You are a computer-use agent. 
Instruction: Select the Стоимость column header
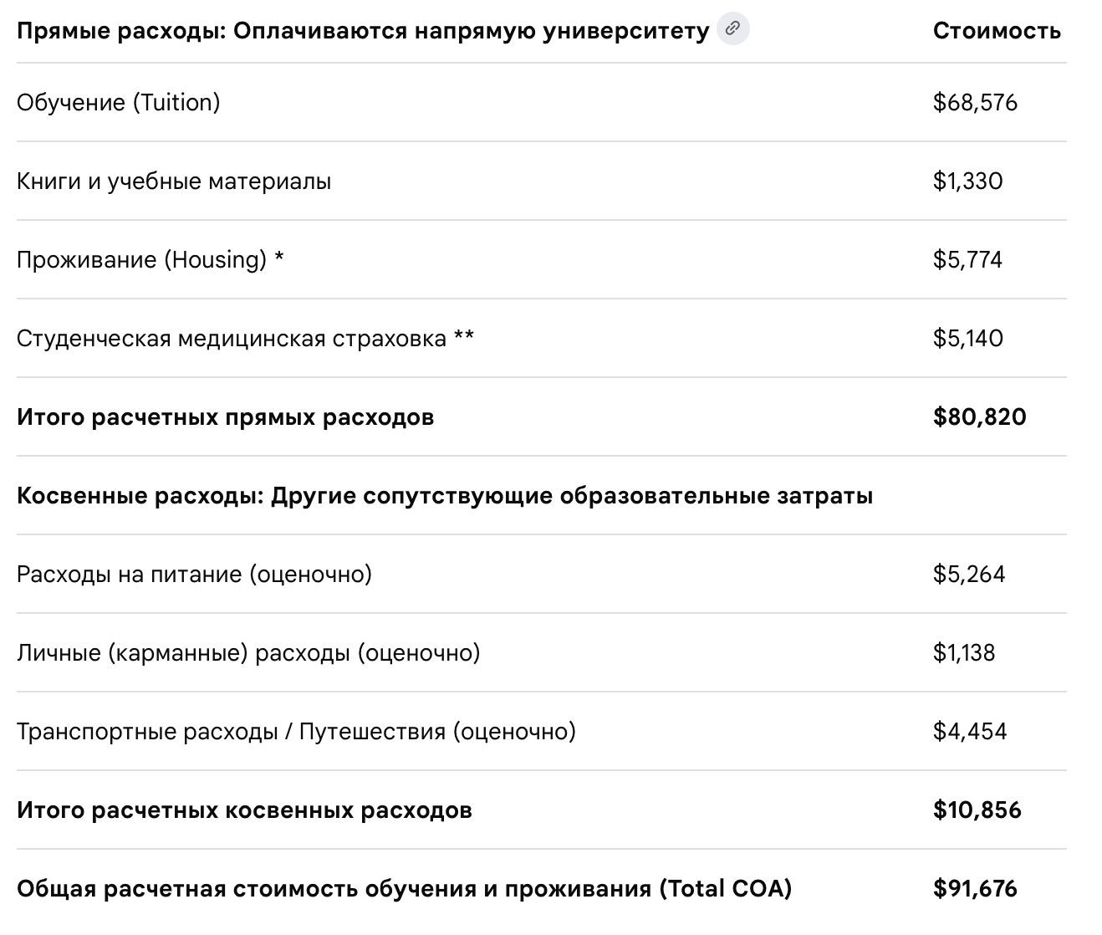[997, 31]
